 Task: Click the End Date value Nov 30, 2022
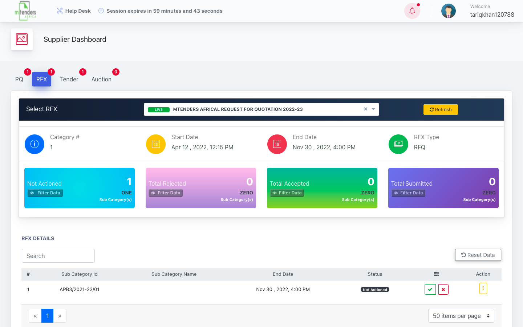[x=324, y=147]
